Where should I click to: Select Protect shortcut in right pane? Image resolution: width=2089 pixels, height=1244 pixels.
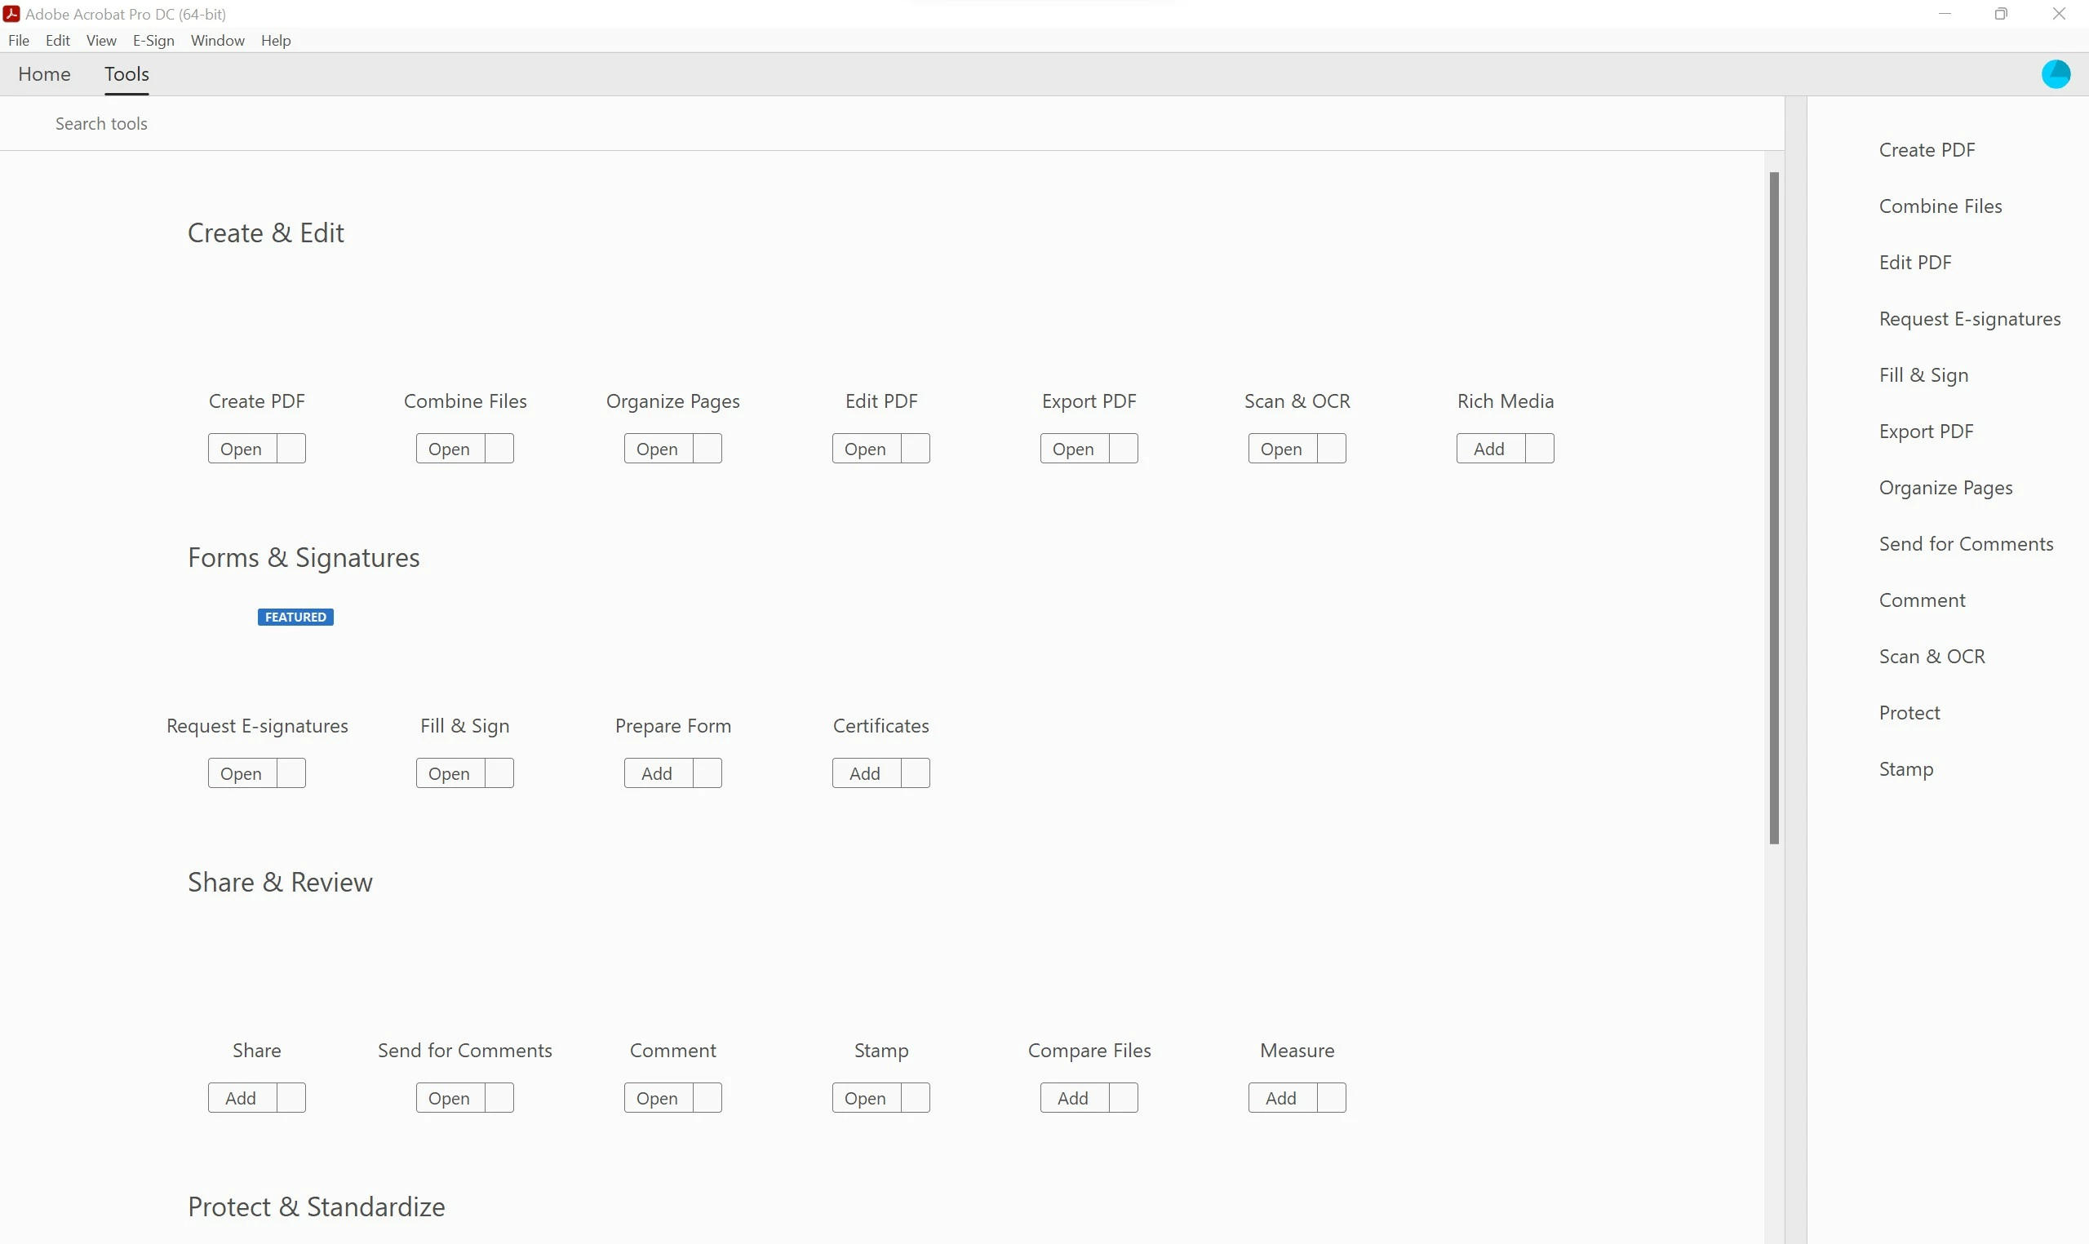coord(1909,712)
